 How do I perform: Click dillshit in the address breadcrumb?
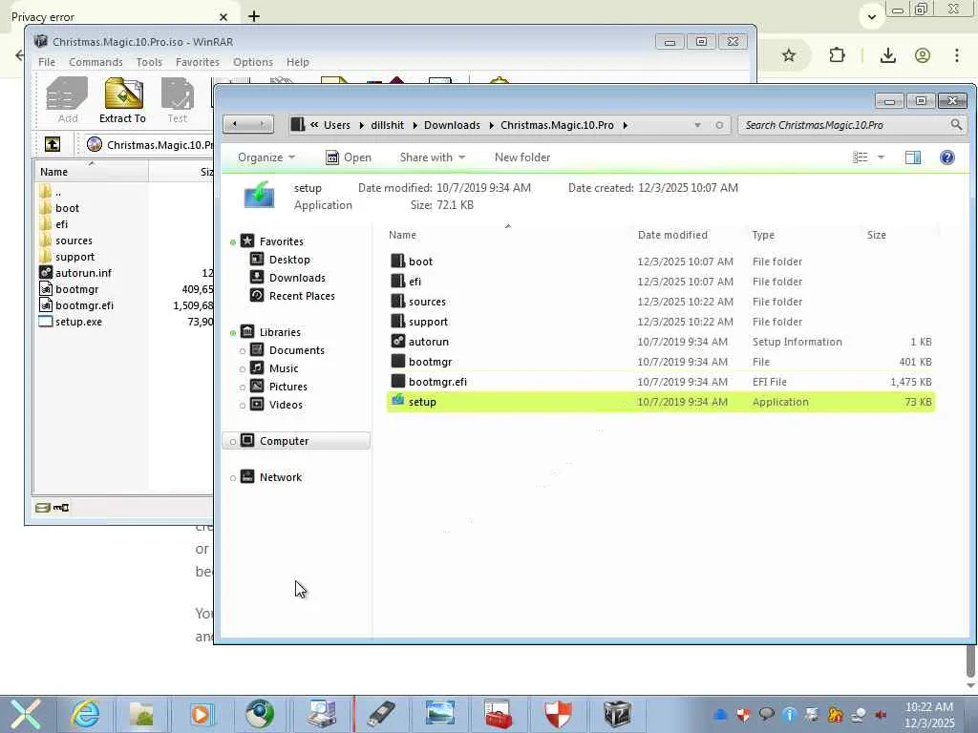pos(388,125)
